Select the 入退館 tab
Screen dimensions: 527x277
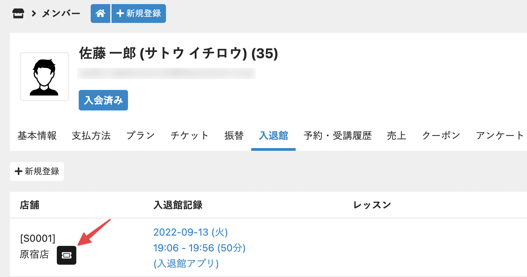(x=273, y=136)
